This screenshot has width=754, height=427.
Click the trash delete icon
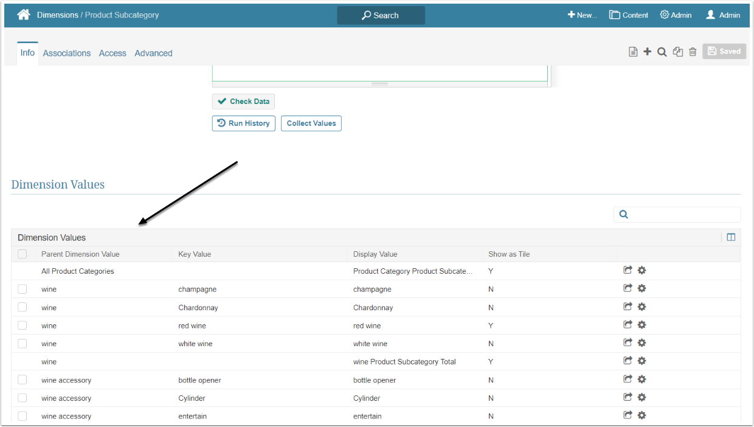pos(693,52)
